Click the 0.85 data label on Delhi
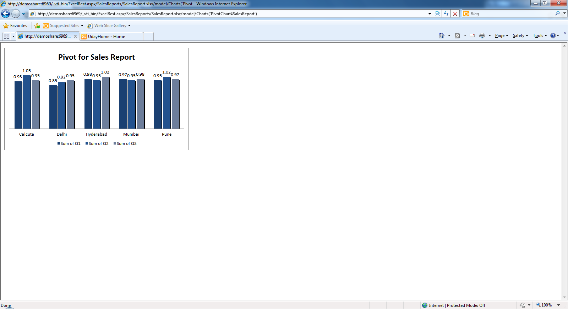The height and width of the screenshot is (309, 568). [x=53, y=81]
